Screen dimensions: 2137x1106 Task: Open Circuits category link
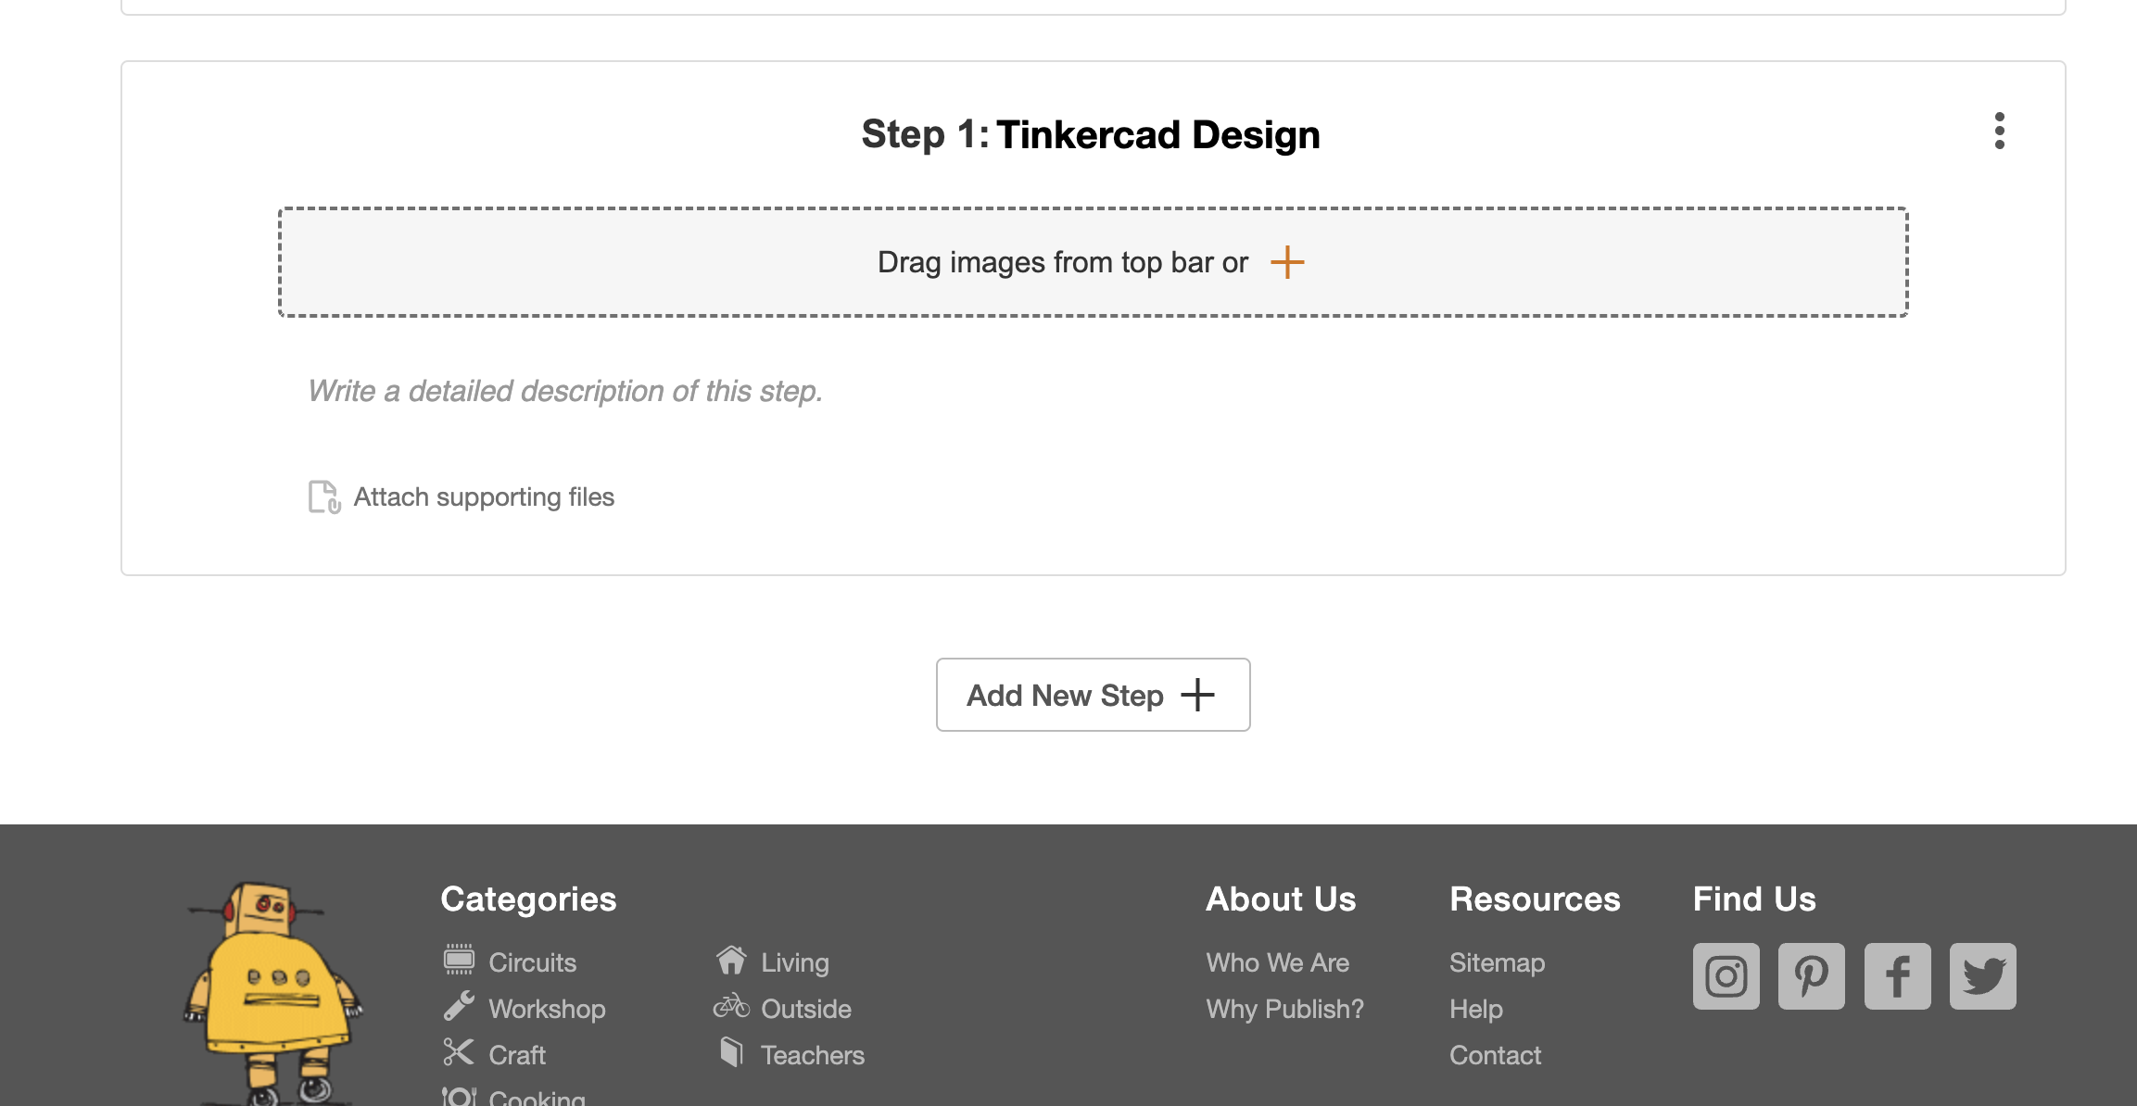click(532, 962)
